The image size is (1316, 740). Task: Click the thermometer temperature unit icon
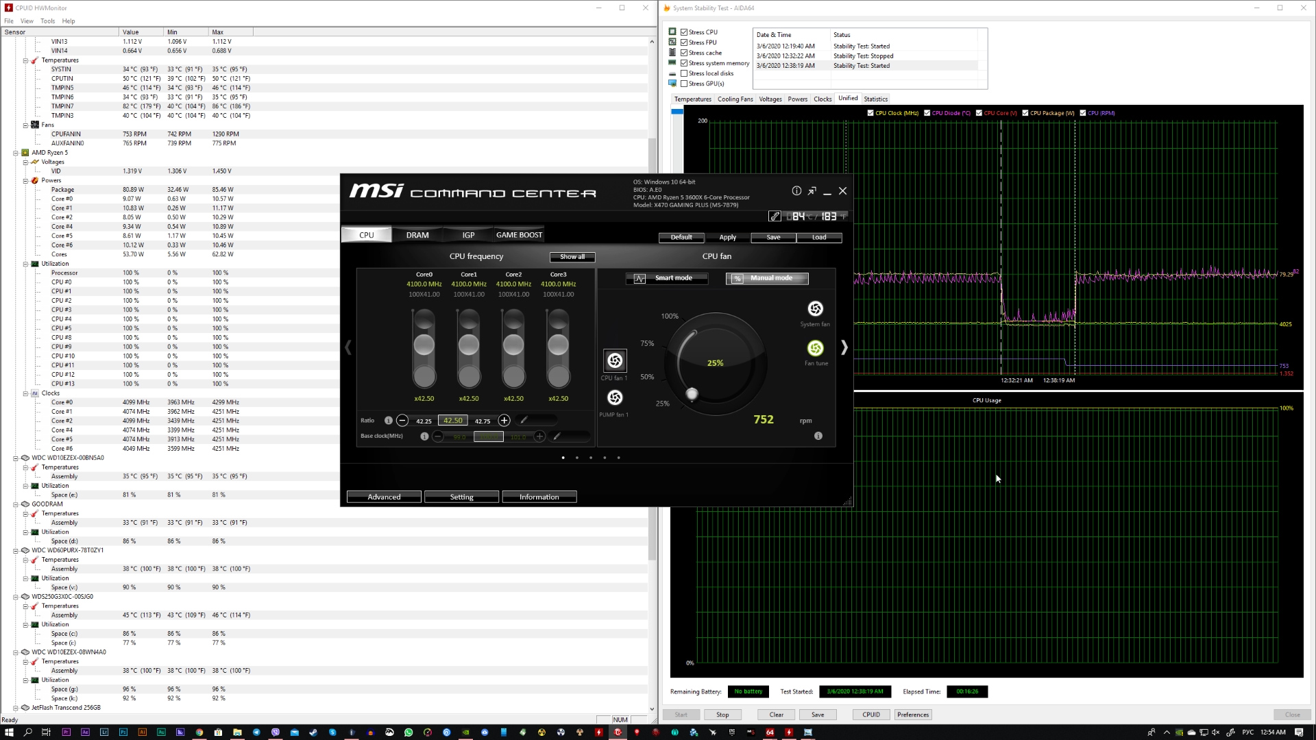point(775,217)
